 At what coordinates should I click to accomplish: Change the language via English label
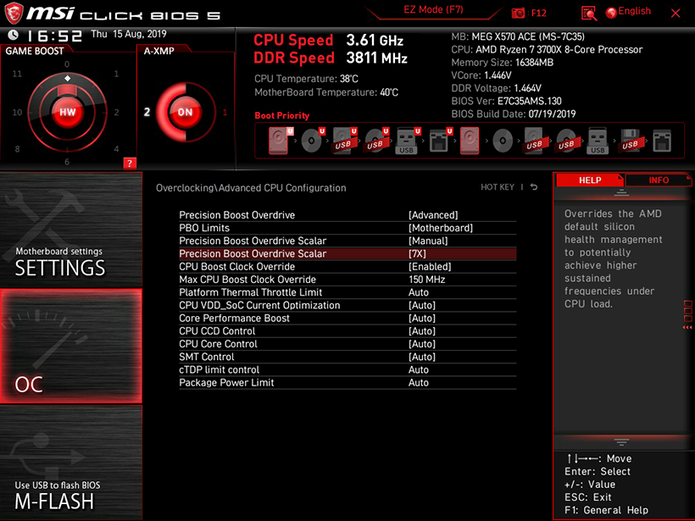point(634,11)
